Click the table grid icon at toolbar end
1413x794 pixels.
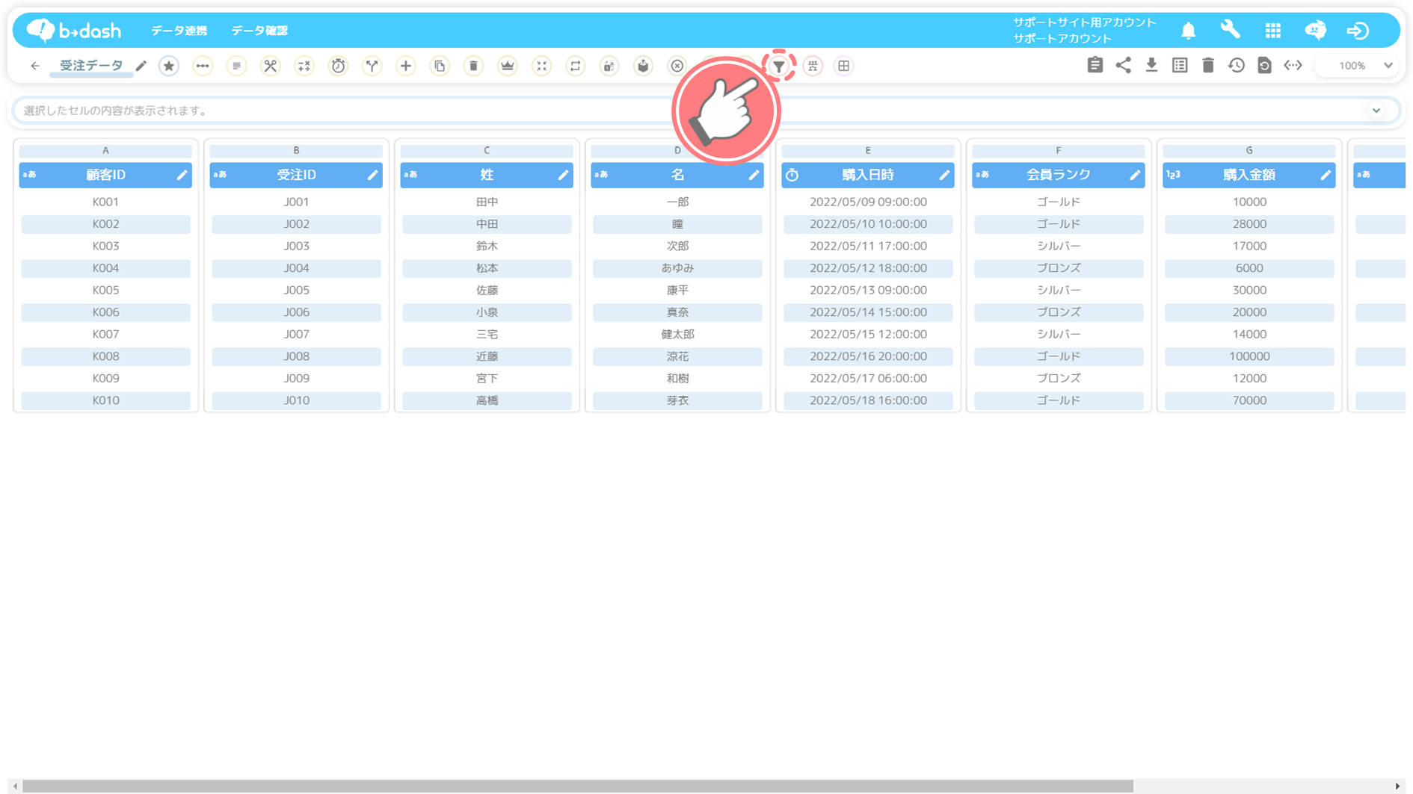(x=843, y=66)
